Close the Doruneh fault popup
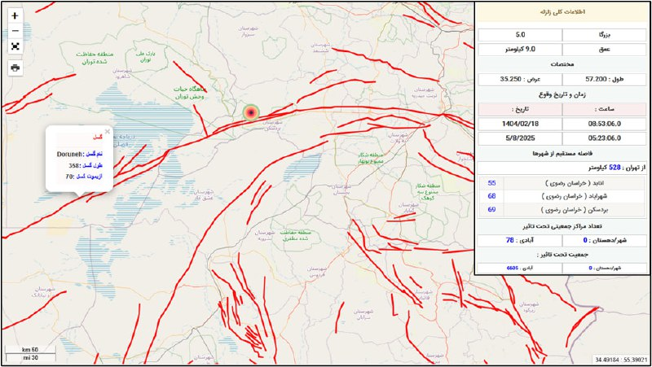The width and height of the screenshot is (652, 367). 107,131
